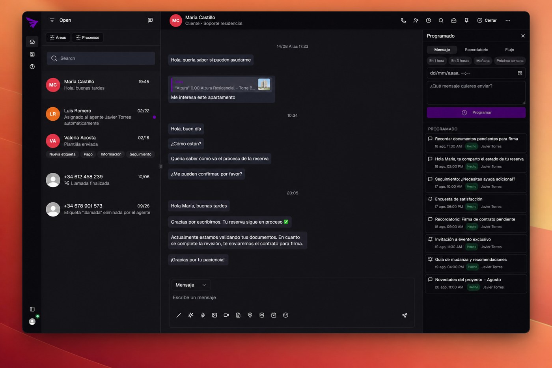Attach an image in the composer
552x368 pixels.
coord(214,315)
